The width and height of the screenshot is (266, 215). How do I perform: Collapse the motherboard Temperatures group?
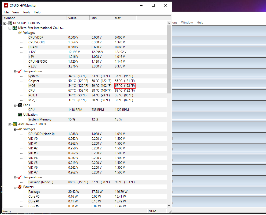[15, 71]
